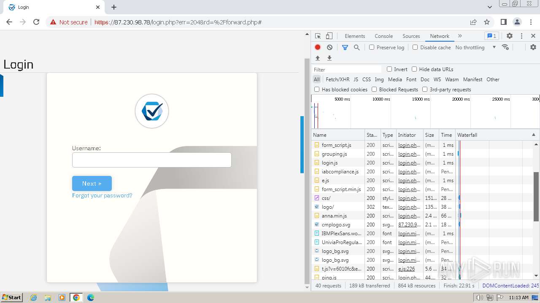The width and height of the screenshot is (540, 303).
Task: Click in the Username input field
Action: [151, 160]
